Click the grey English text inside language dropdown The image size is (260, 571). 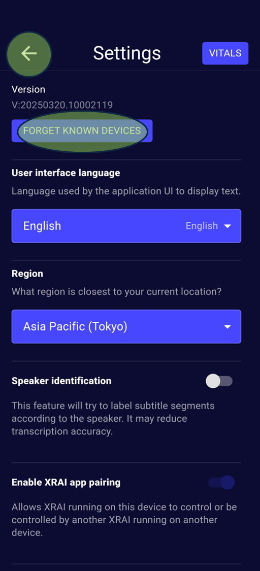coord(202,226)
